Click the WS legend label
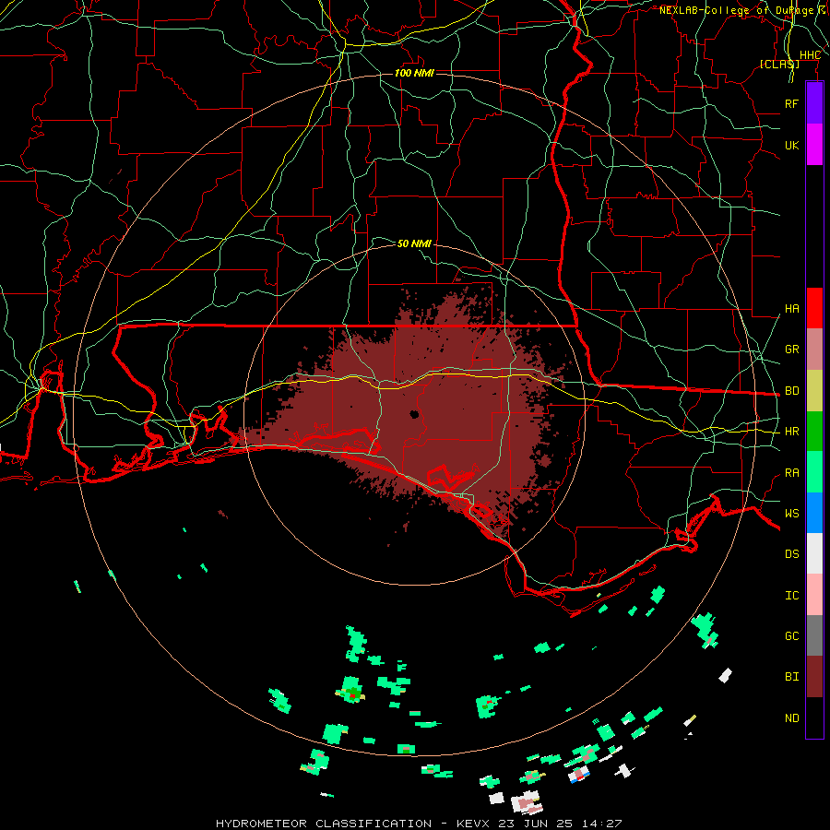Viewport: 830px width, 830px height. pos(791,514)
